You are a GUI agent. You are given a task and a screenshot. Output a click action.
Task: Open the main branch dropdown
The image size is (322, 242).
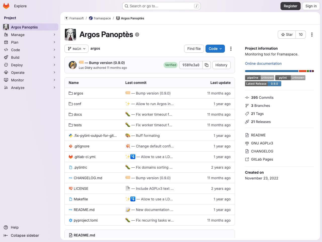(76, 49)
